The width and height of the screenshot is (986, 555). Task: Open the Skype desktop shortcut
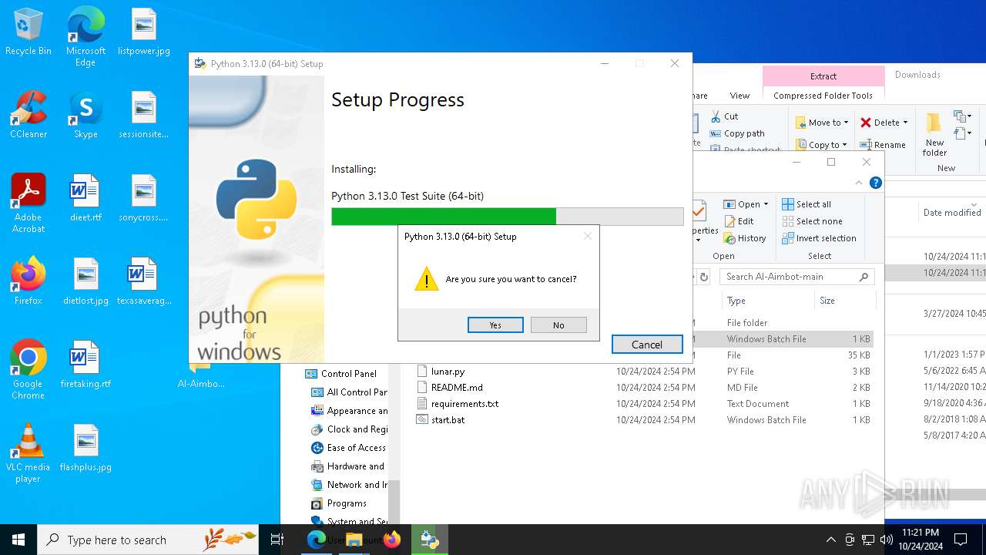[x=86, y=116]
